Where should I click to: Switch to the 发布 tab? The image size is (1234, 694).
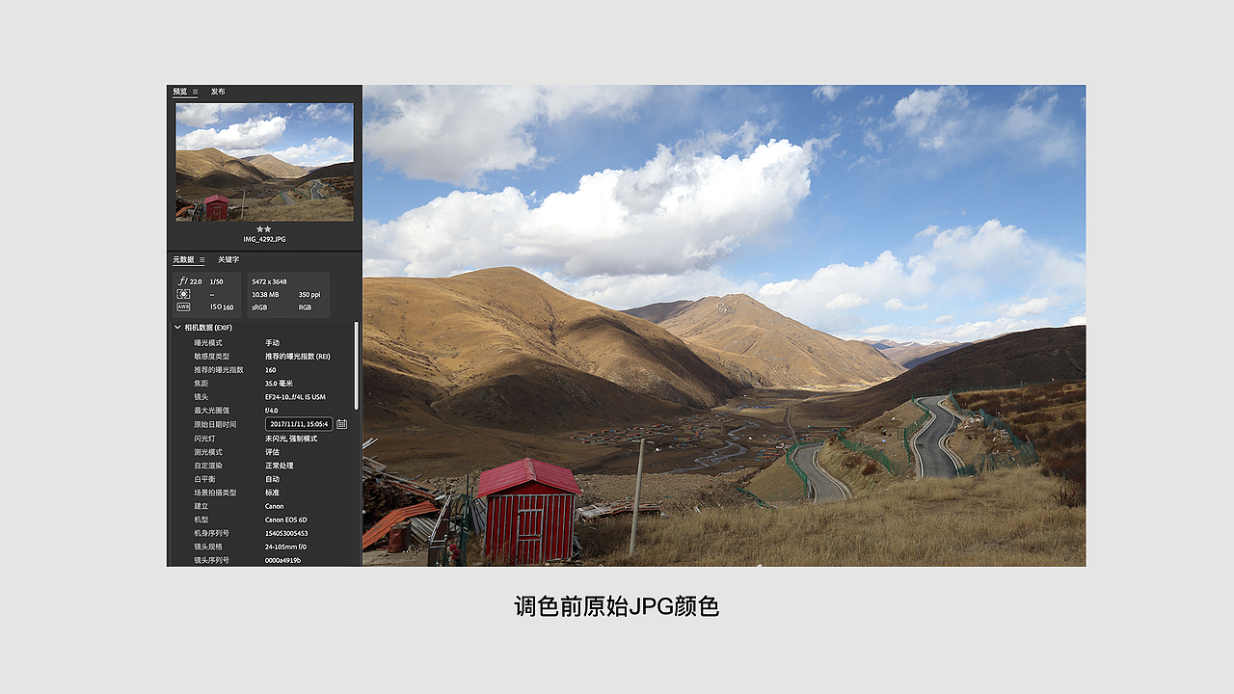coord(219,93)
